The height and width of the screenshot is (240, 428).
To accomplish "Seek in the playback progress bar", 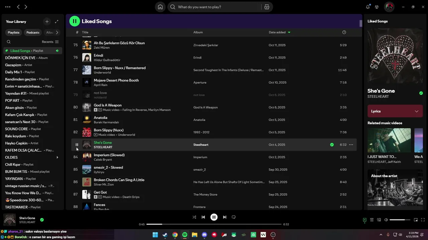I will click(214, 224).
